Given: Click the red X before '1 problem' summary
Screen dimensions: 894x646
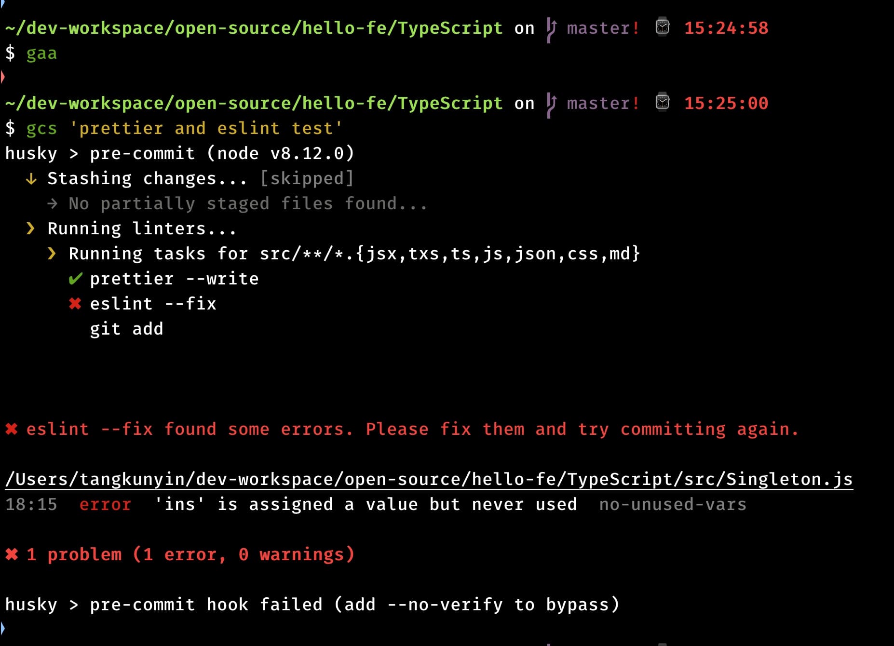Looking at the screenshot, I should [12, 554].
